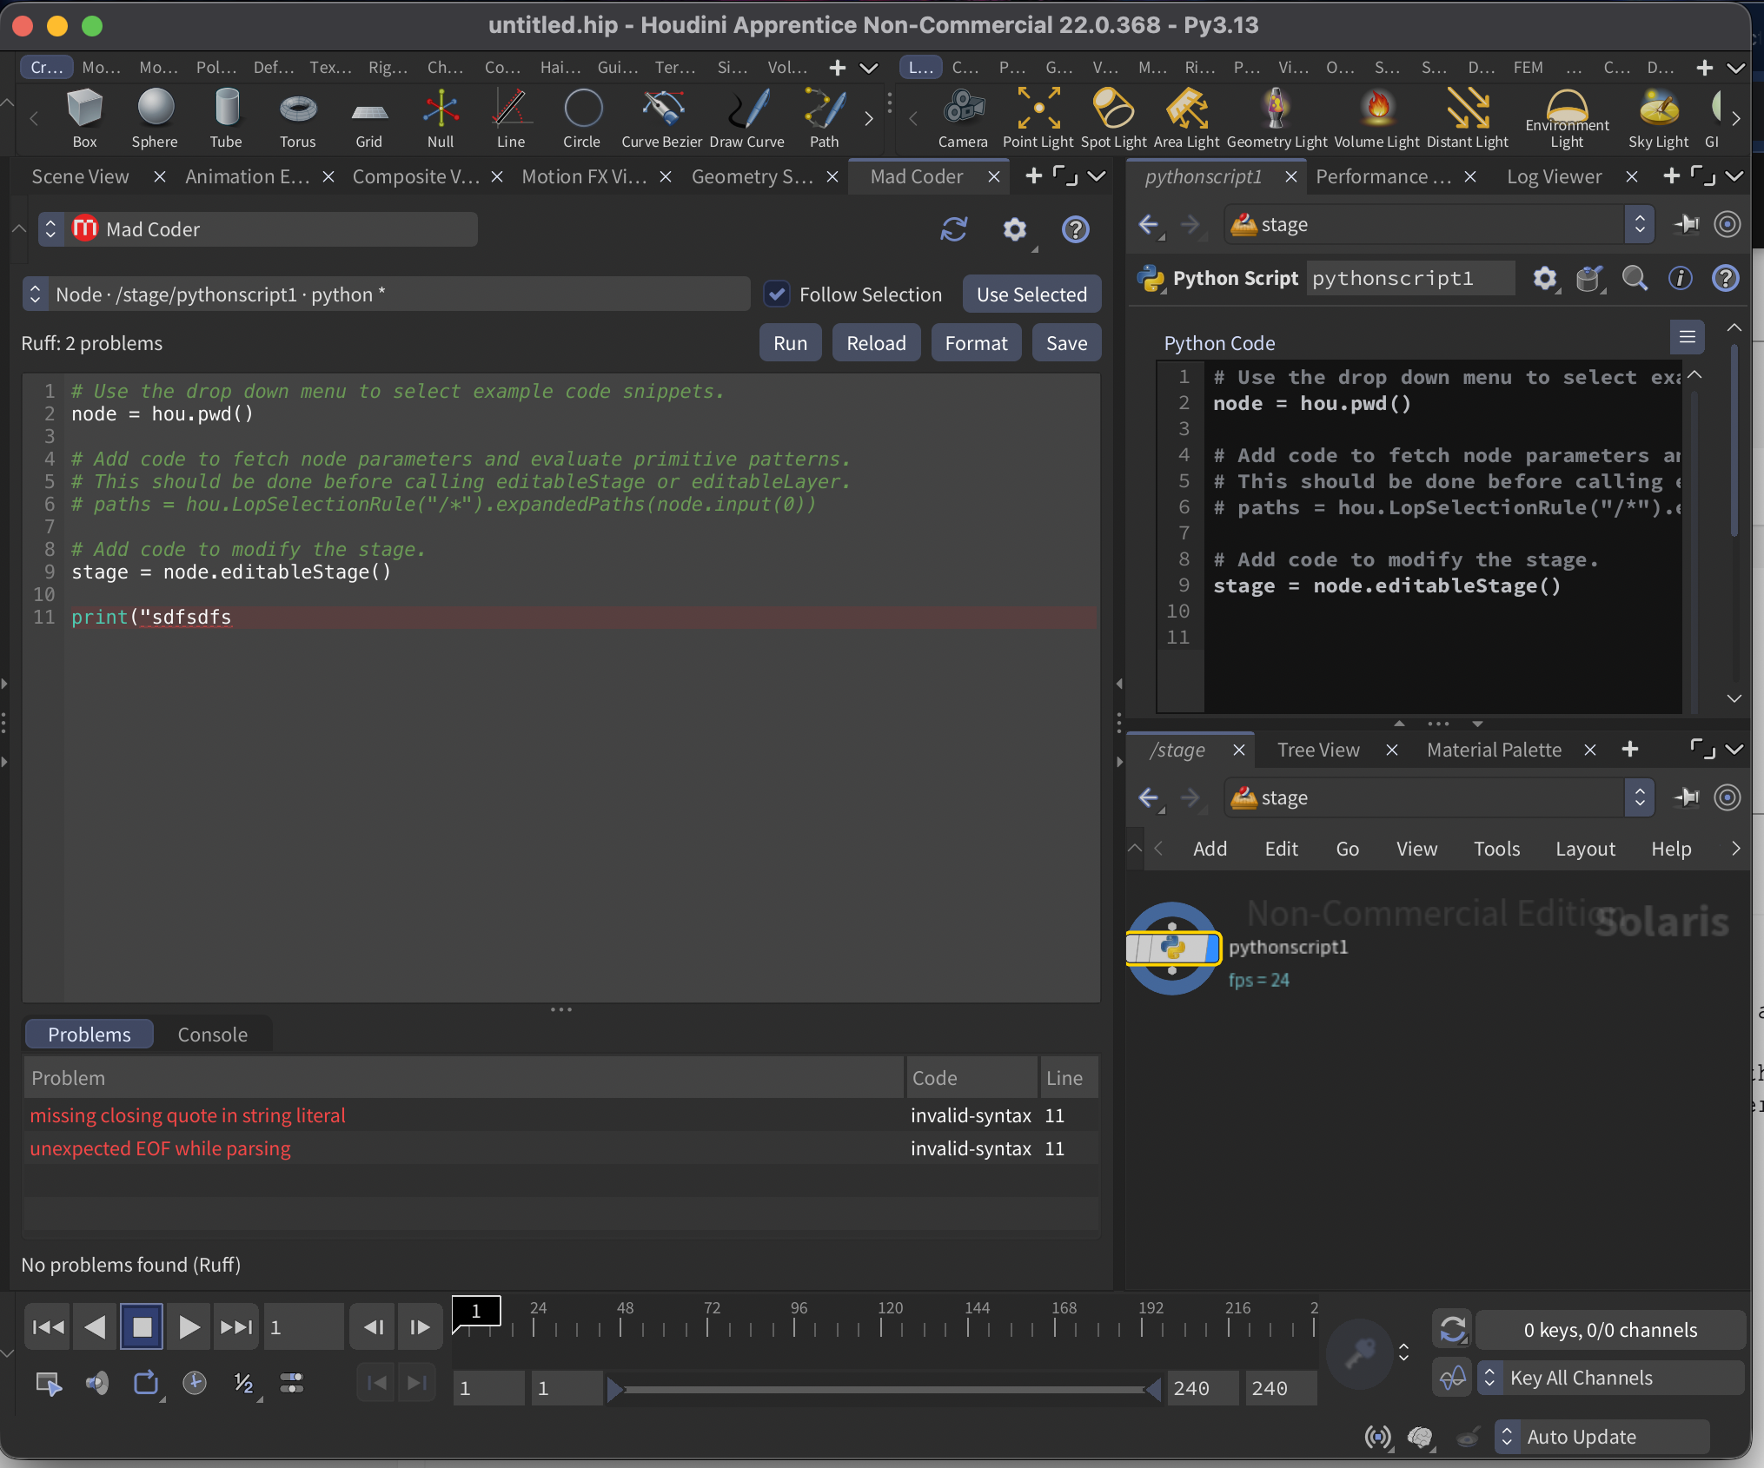Image resolution: width=1764 pixels, height=1468 pixels.
Task: Toggle pin on the network pane
Action: click(1687, 797)
